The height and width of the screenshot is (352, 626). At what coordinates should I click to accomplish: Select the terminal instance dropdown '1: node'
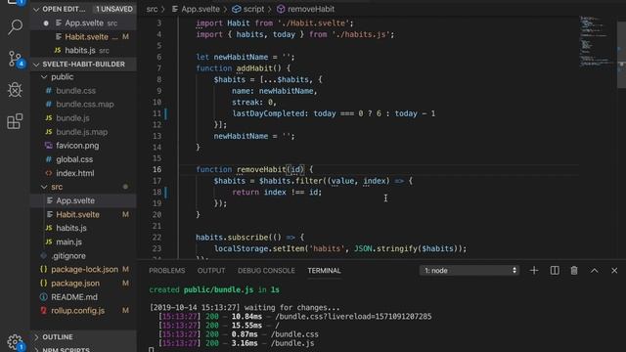[469, 271]
